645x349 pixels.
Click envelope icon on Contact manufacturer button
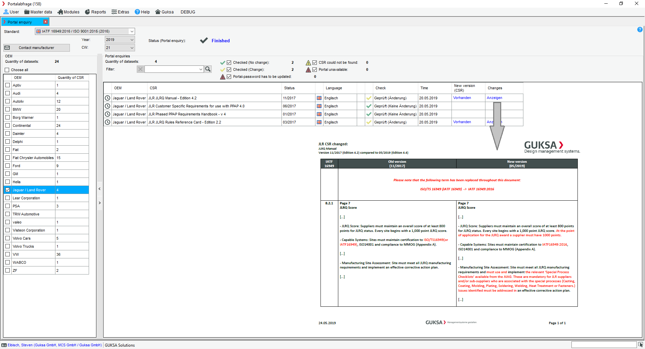pyautogui.click(x=7, y=48)
